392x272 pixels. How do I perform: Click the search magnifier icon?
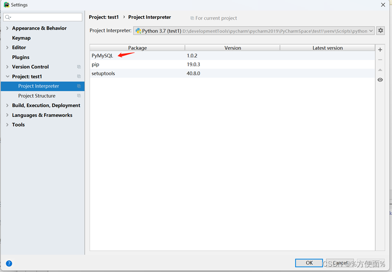(x=8, y=17)
